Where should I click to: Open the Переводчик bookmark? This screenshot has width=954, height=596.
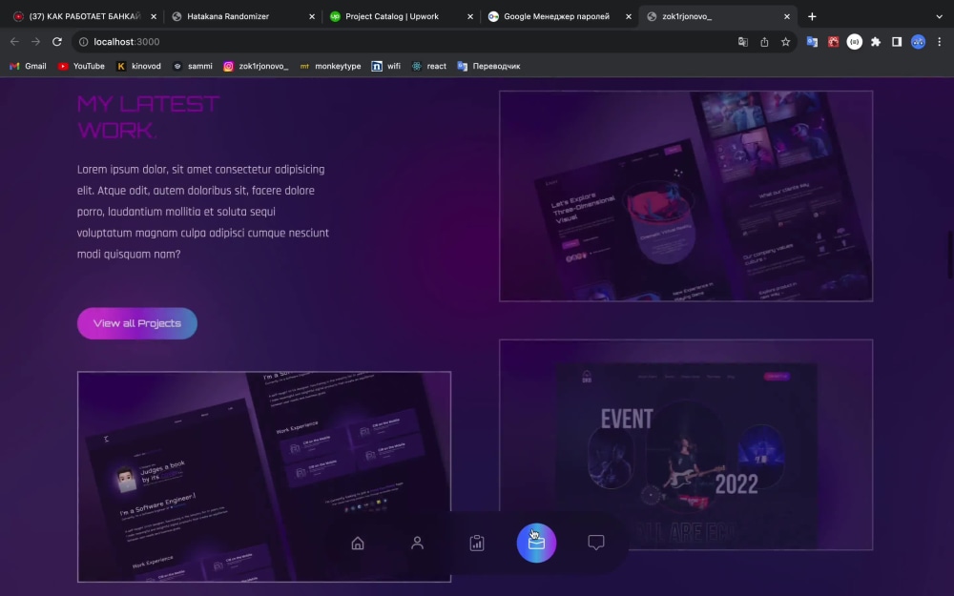(488, 67)
